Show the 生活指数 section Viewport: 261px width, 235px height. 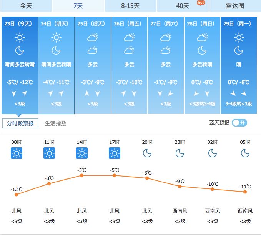56,123
